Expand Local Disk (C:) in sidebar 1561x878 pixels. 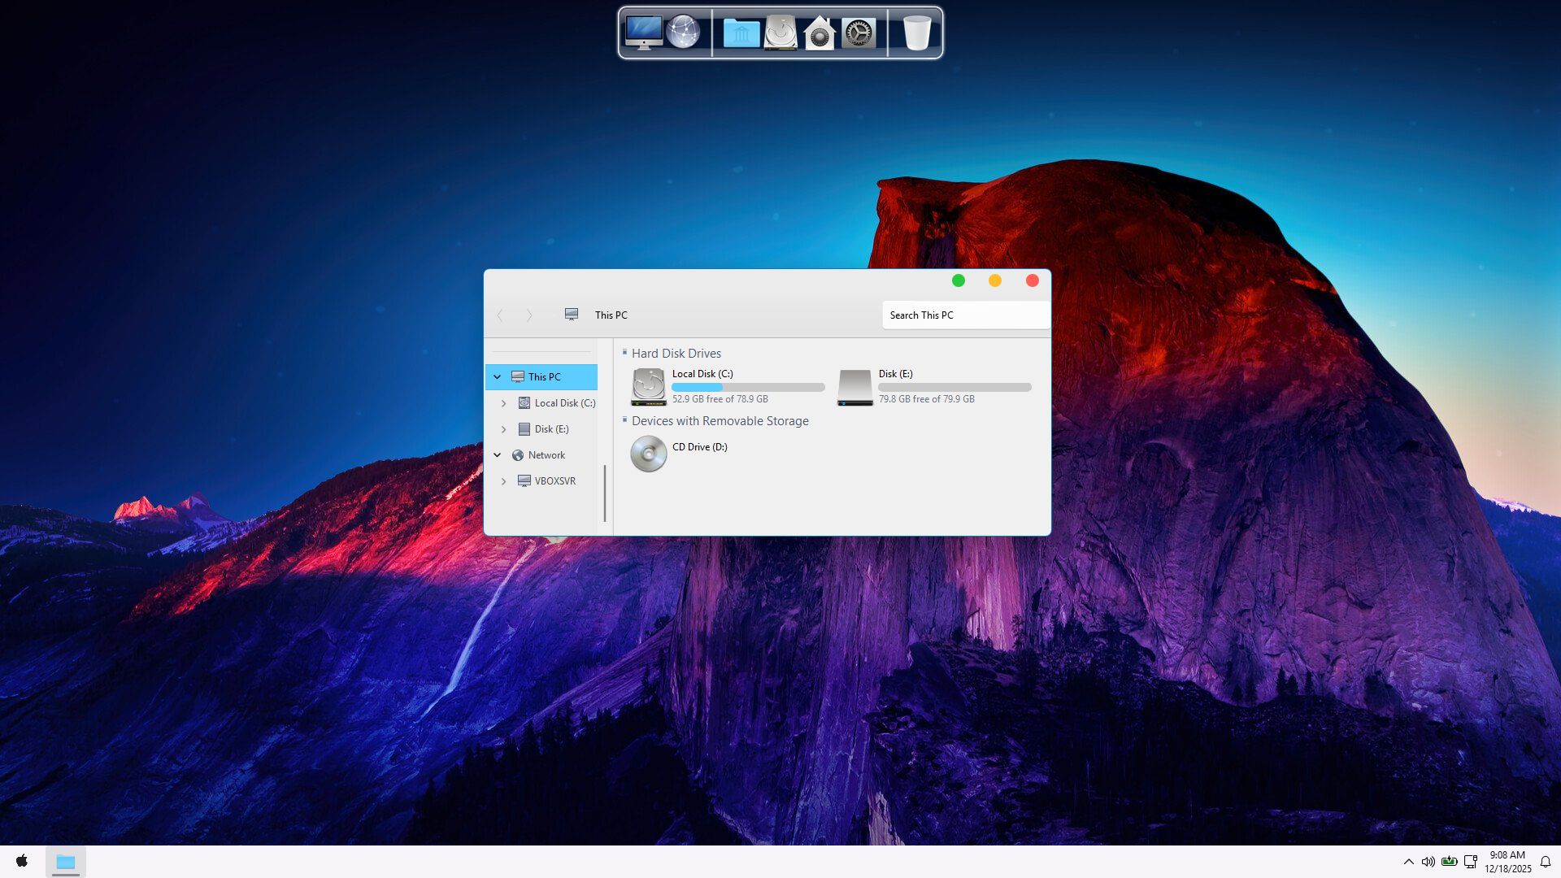[x=503, y=403]
